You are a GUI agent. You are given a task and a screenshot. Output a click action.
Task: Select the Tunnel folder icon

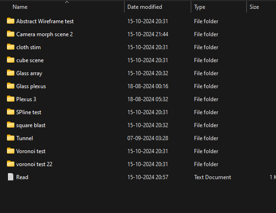coord(11,138)
